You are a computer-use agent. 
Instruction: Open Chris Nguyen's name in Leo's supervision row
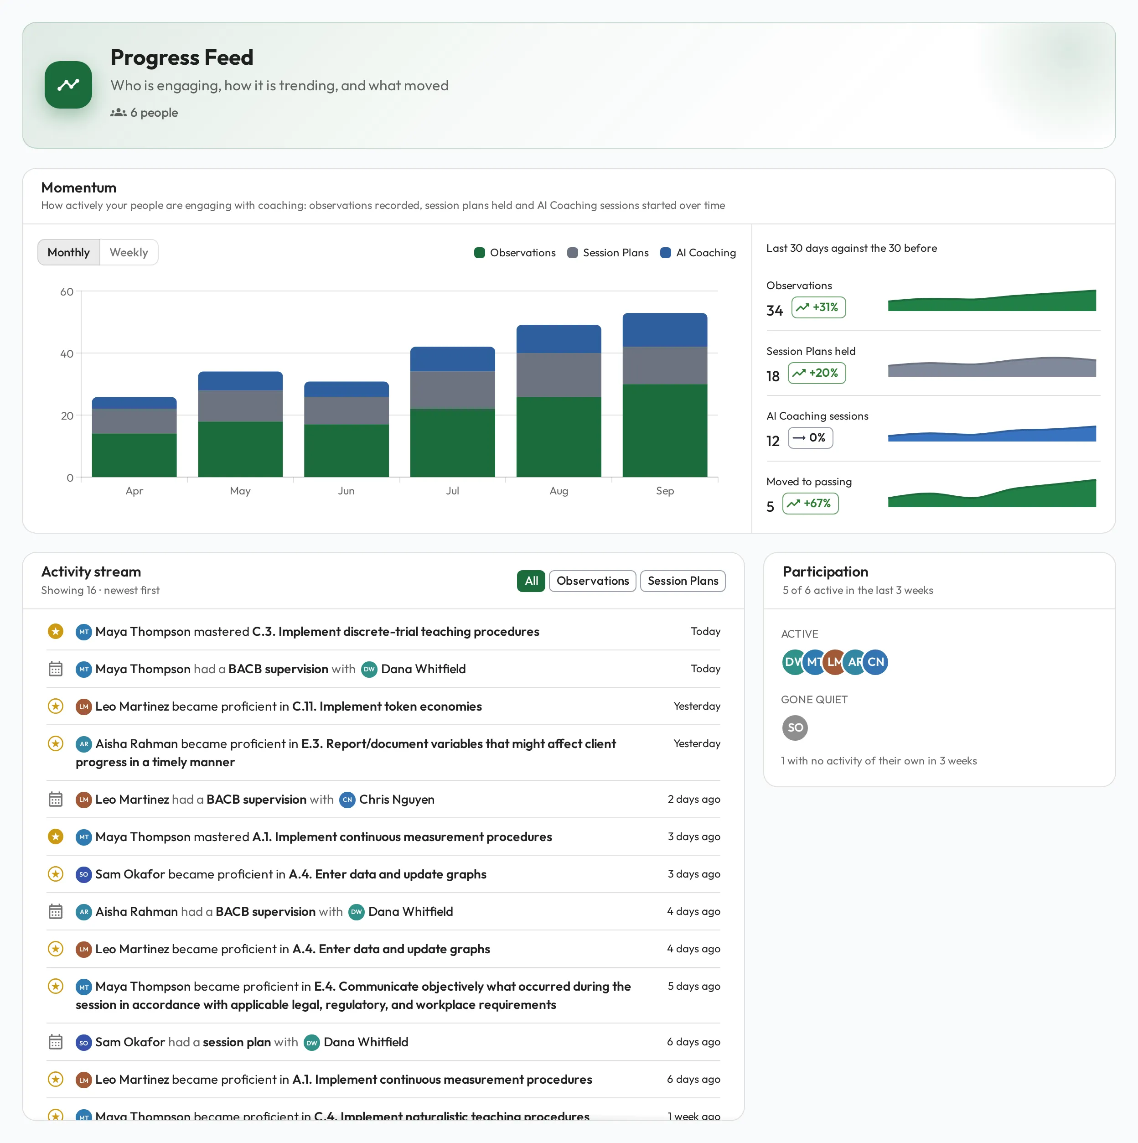(396, 799)
